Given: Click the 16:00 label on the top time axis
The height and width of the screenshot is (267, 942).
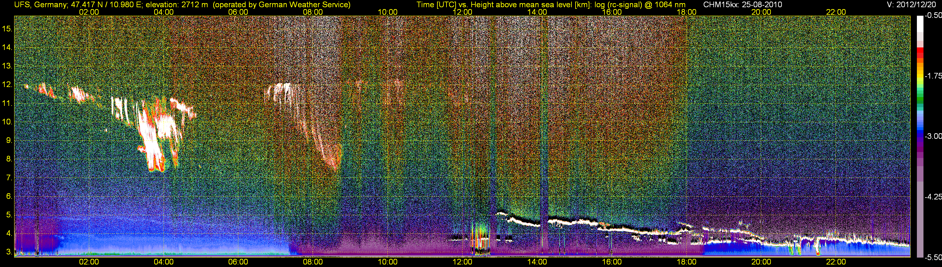Looking at the screenshot, I should click(612, 12).
